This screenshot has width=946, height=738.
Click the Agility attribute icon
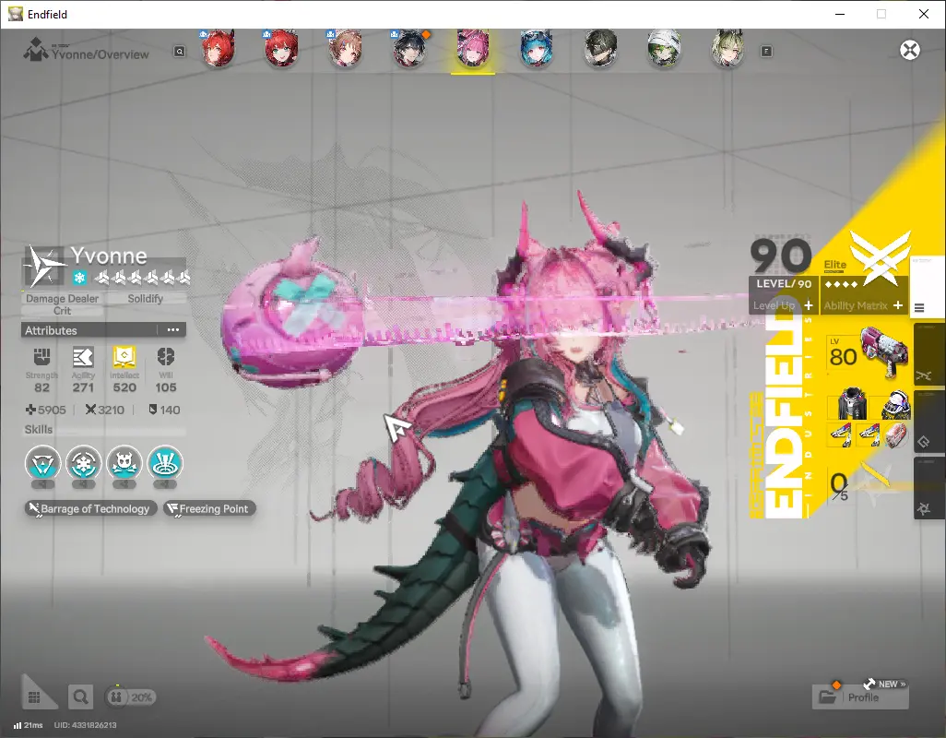point(83,357)
